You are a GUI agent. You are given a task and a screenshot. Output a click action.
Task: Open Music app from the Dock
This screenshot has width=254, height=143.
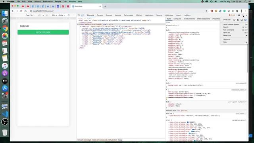tap(5, 66)
